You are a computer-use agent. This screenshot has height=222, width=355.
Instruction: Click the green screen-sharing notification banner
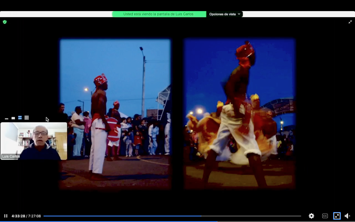click(x=159, y=14)
